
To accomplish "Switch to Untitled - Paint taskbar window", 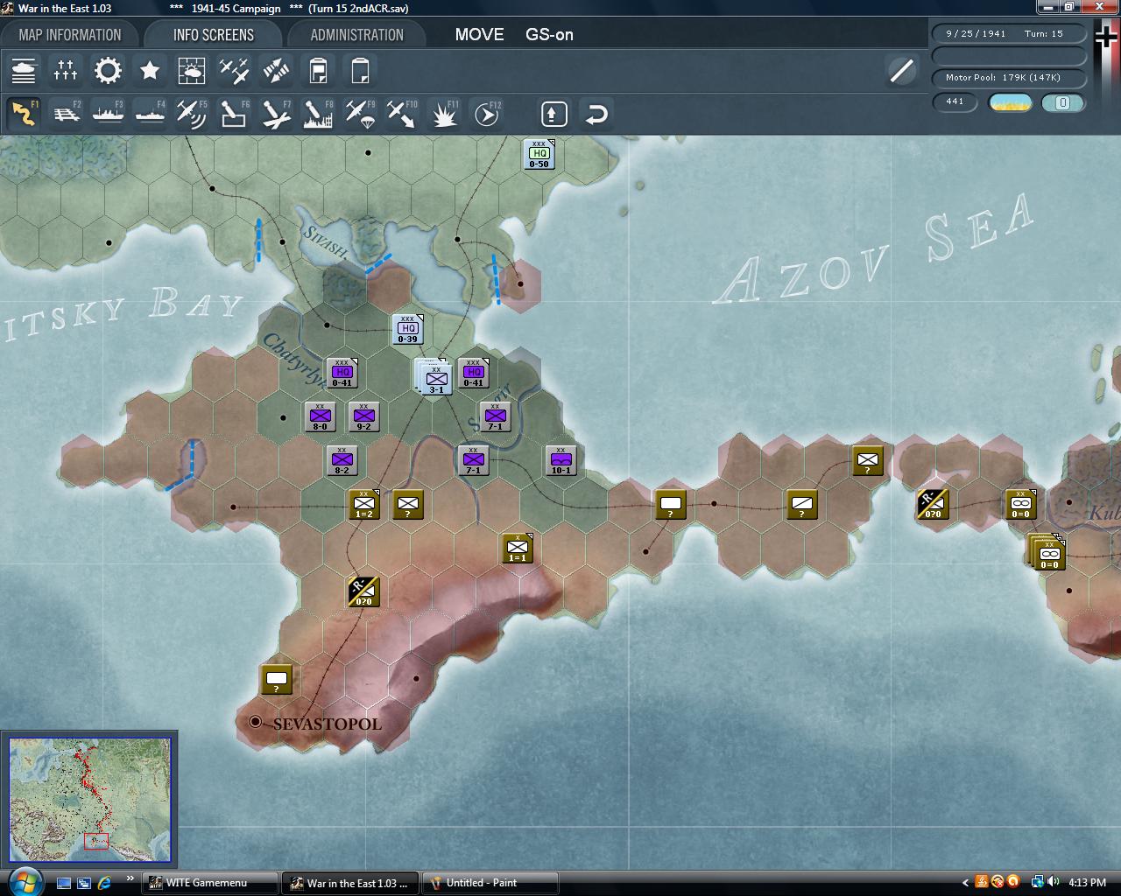I will point(490,883).
